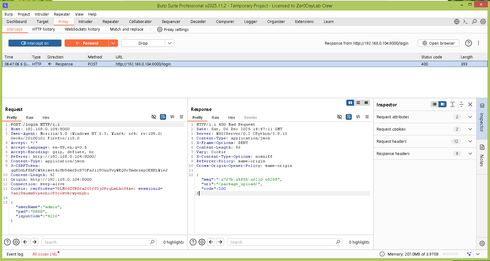Viewport: 490px width, 261px height.
Task: Go to next match in Request search
Action: (35, 242)
